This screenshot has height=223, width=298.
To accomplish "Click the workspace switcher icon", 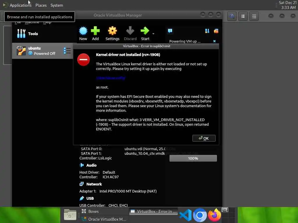I will [225, 210].
